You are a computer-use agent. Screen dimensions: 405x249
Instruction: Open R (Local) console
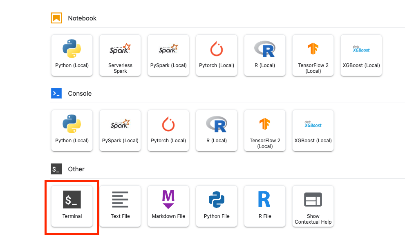(x=217, y=130)
